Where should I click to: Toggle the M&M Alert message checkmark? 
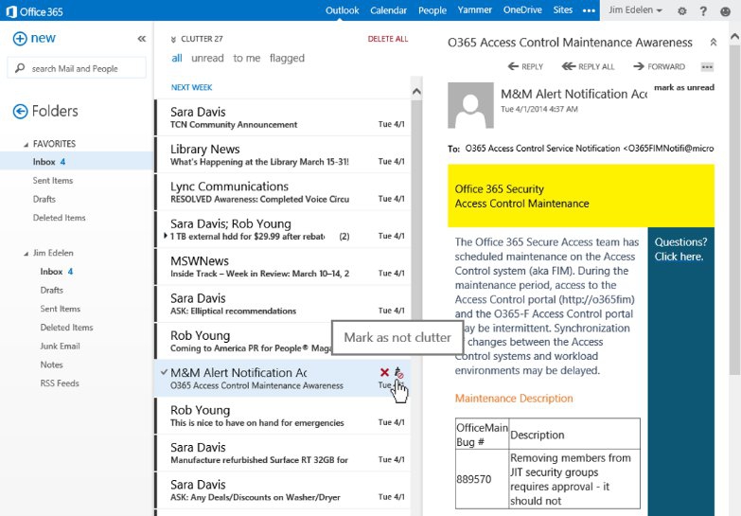tap(164, 373)
